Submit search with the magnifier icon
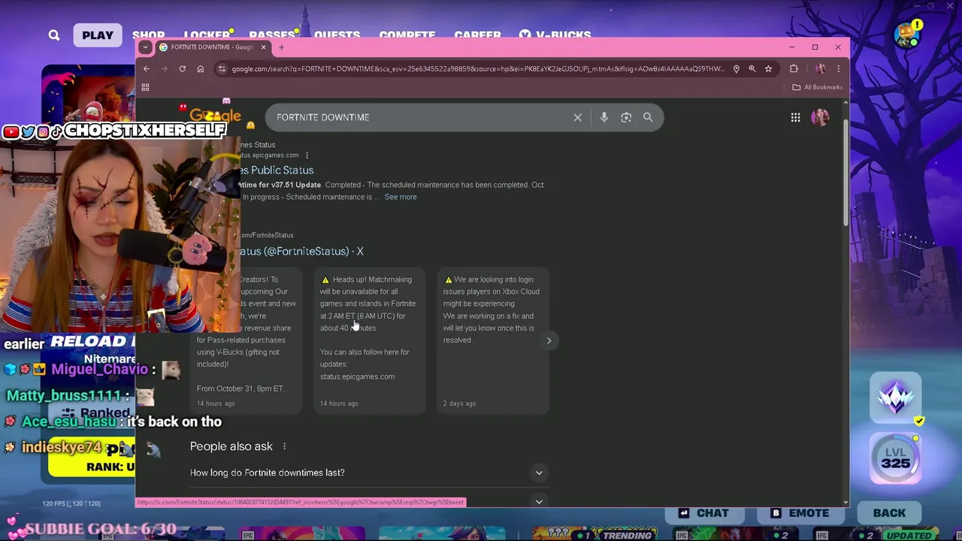The width and height of the screenshot is (962, 541). coord(648,117)
